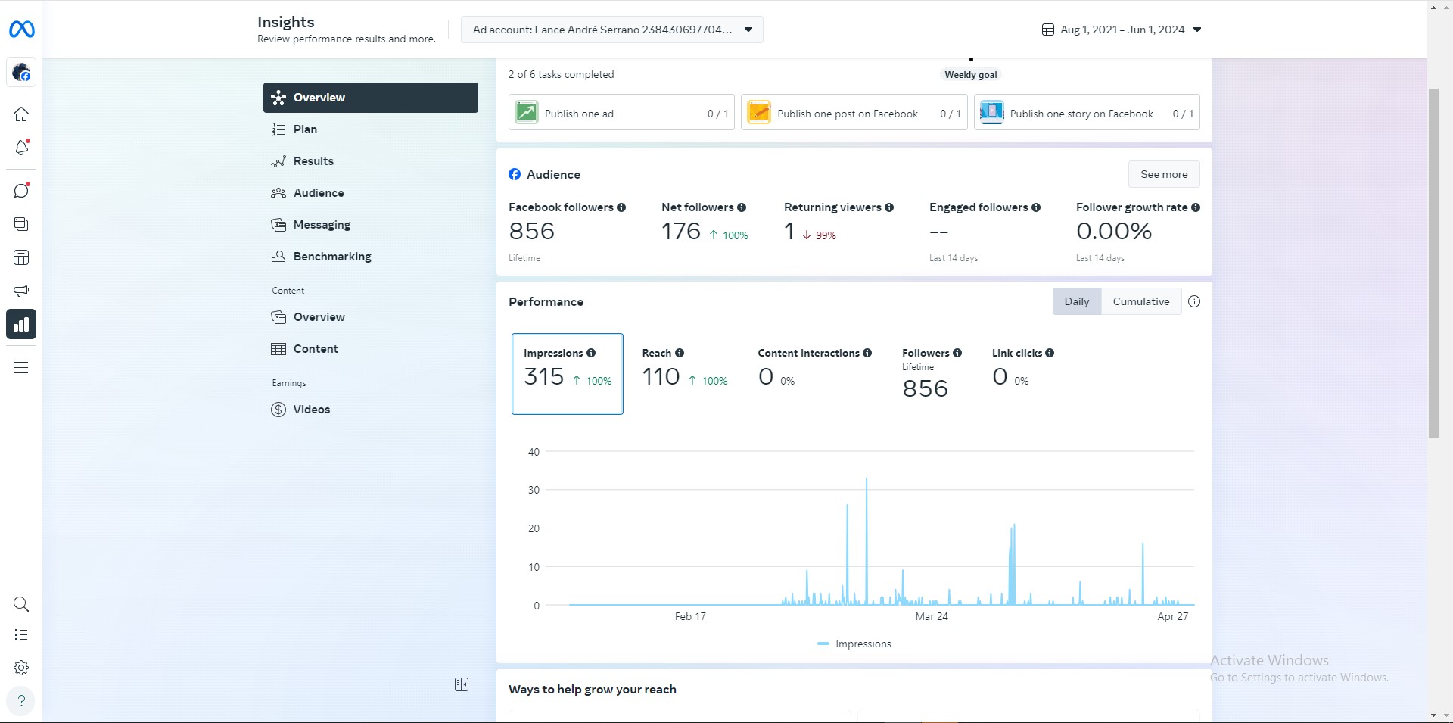Click the Impressions legend entry
Image resolution: width=1453 pixels, height=723 pixels.
point(854,644)
